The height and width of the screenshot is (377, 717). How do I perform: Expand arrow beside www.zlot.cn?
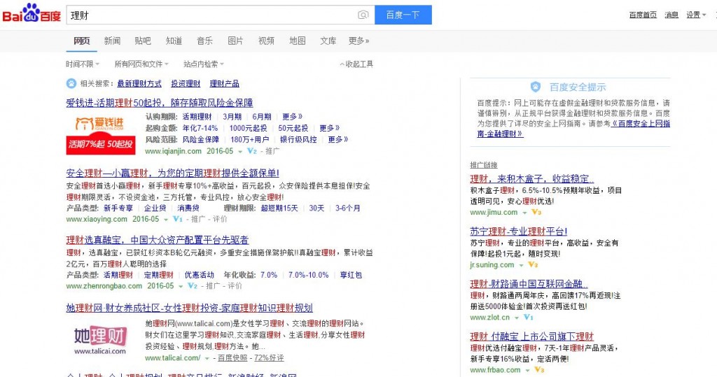[x=516, y=318]
